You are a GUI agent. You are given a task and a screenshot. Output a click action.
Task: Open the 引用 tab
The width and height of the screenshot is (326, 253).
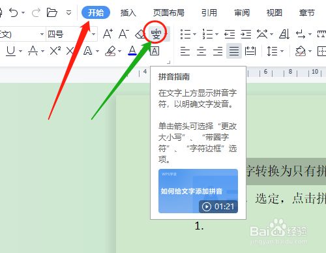[209, 13]
